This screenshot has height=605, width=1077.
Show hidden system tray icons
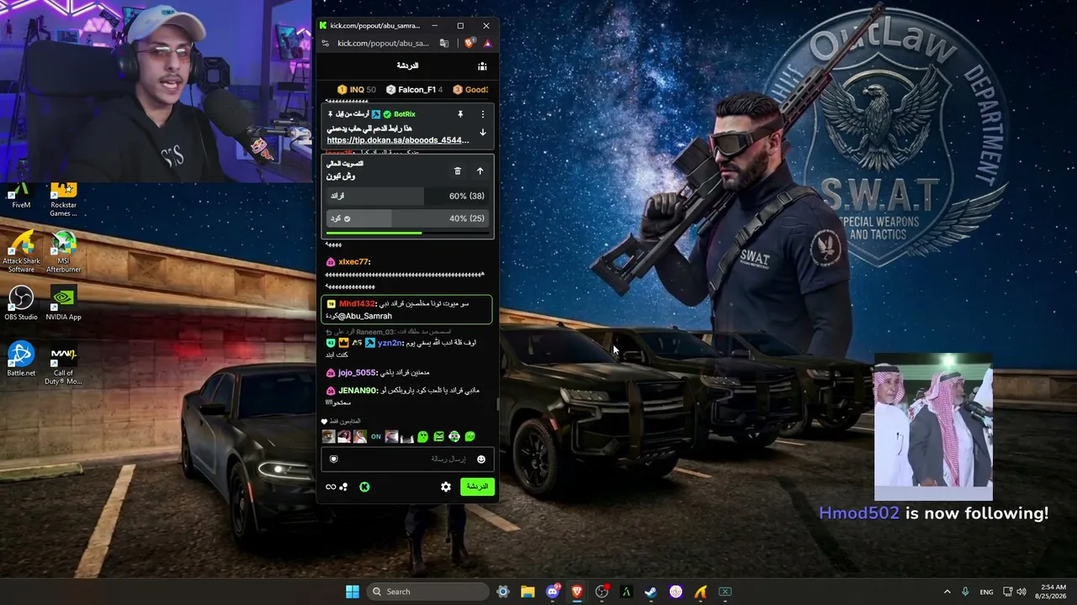(947, 592)
